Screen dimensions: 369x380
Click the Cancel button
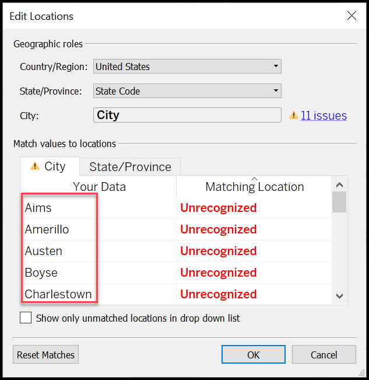coord(324,354)
